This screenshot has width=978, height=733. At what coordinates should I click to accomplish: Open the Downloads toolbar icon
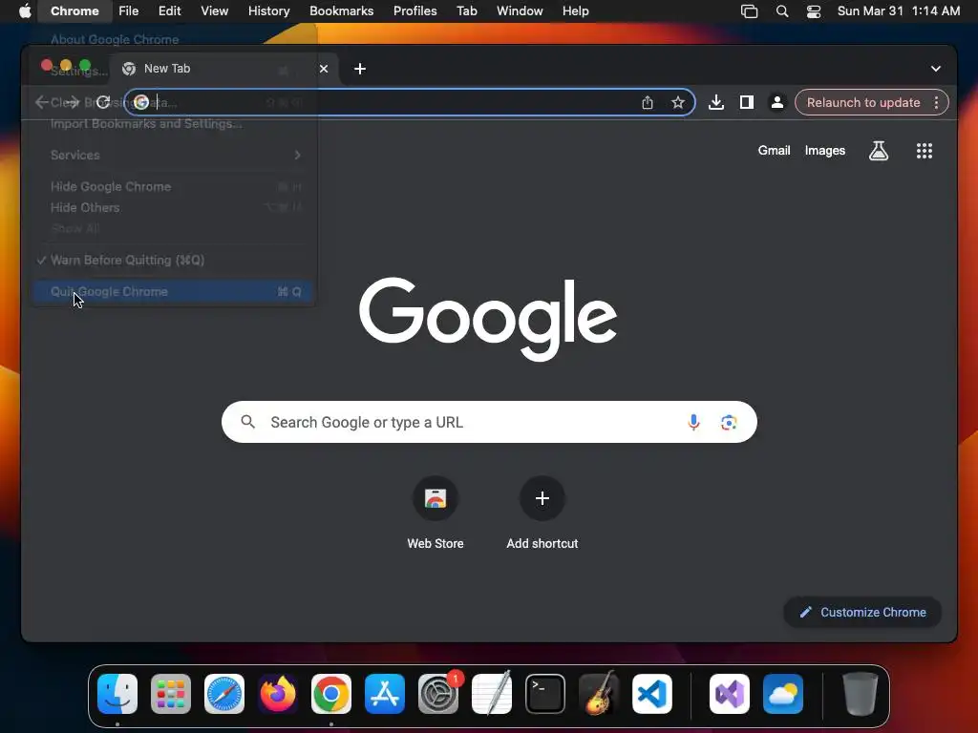[x=716, y=102]
